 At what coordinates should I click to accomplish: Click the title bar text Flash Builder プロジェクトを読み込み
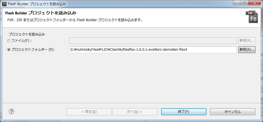[x=37, y=4]
